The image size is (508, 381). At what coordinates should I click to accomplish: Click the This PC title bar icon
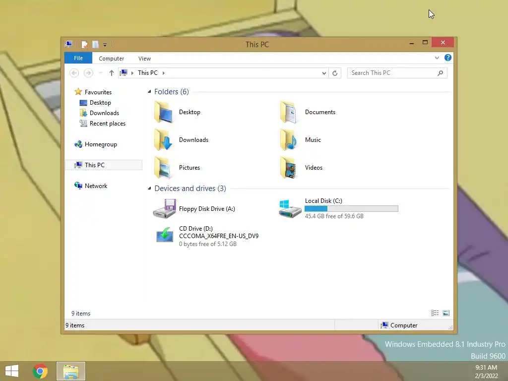tap(68, 44)
